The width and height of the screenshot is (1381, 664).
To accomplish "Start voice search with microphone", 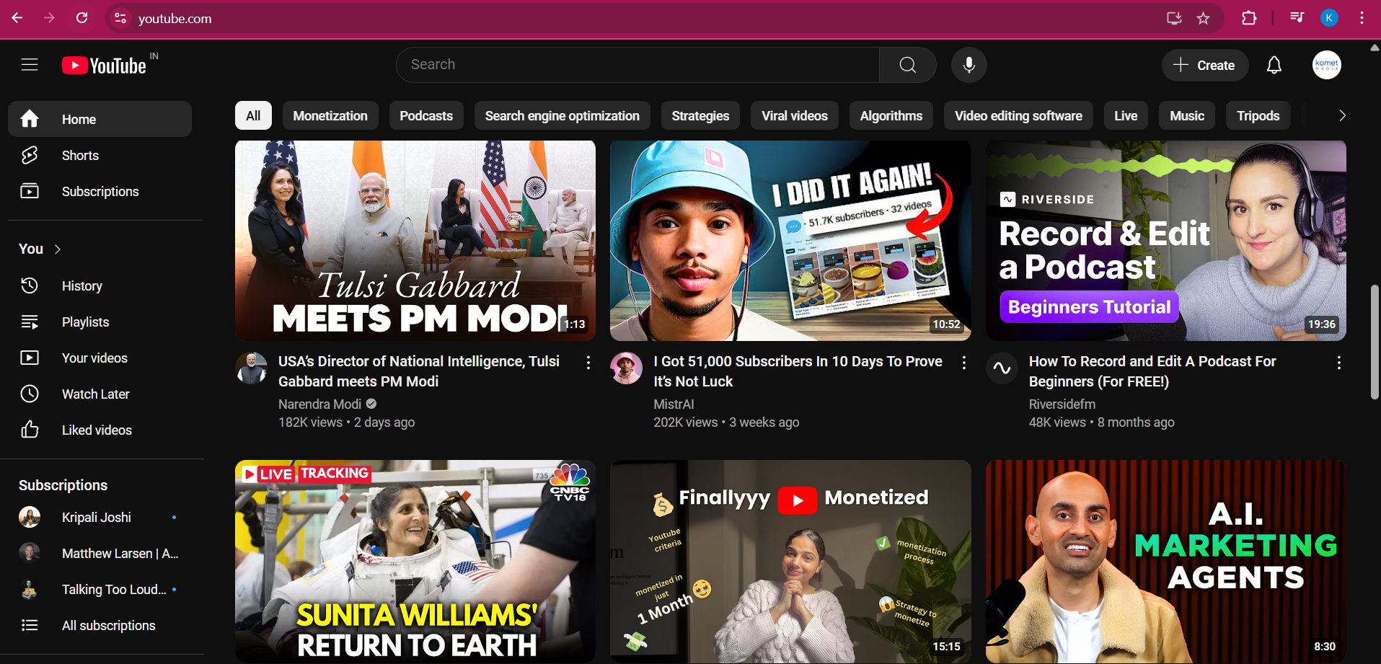I will (x=969, y=65).
